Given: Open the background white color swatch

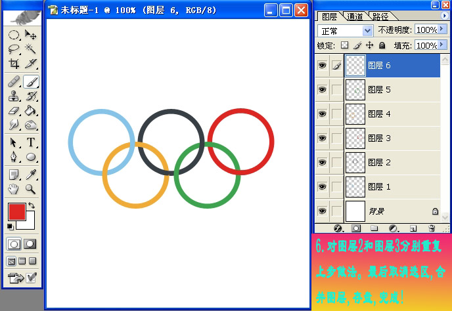Looking at the screenshot, I should (30, 224).
